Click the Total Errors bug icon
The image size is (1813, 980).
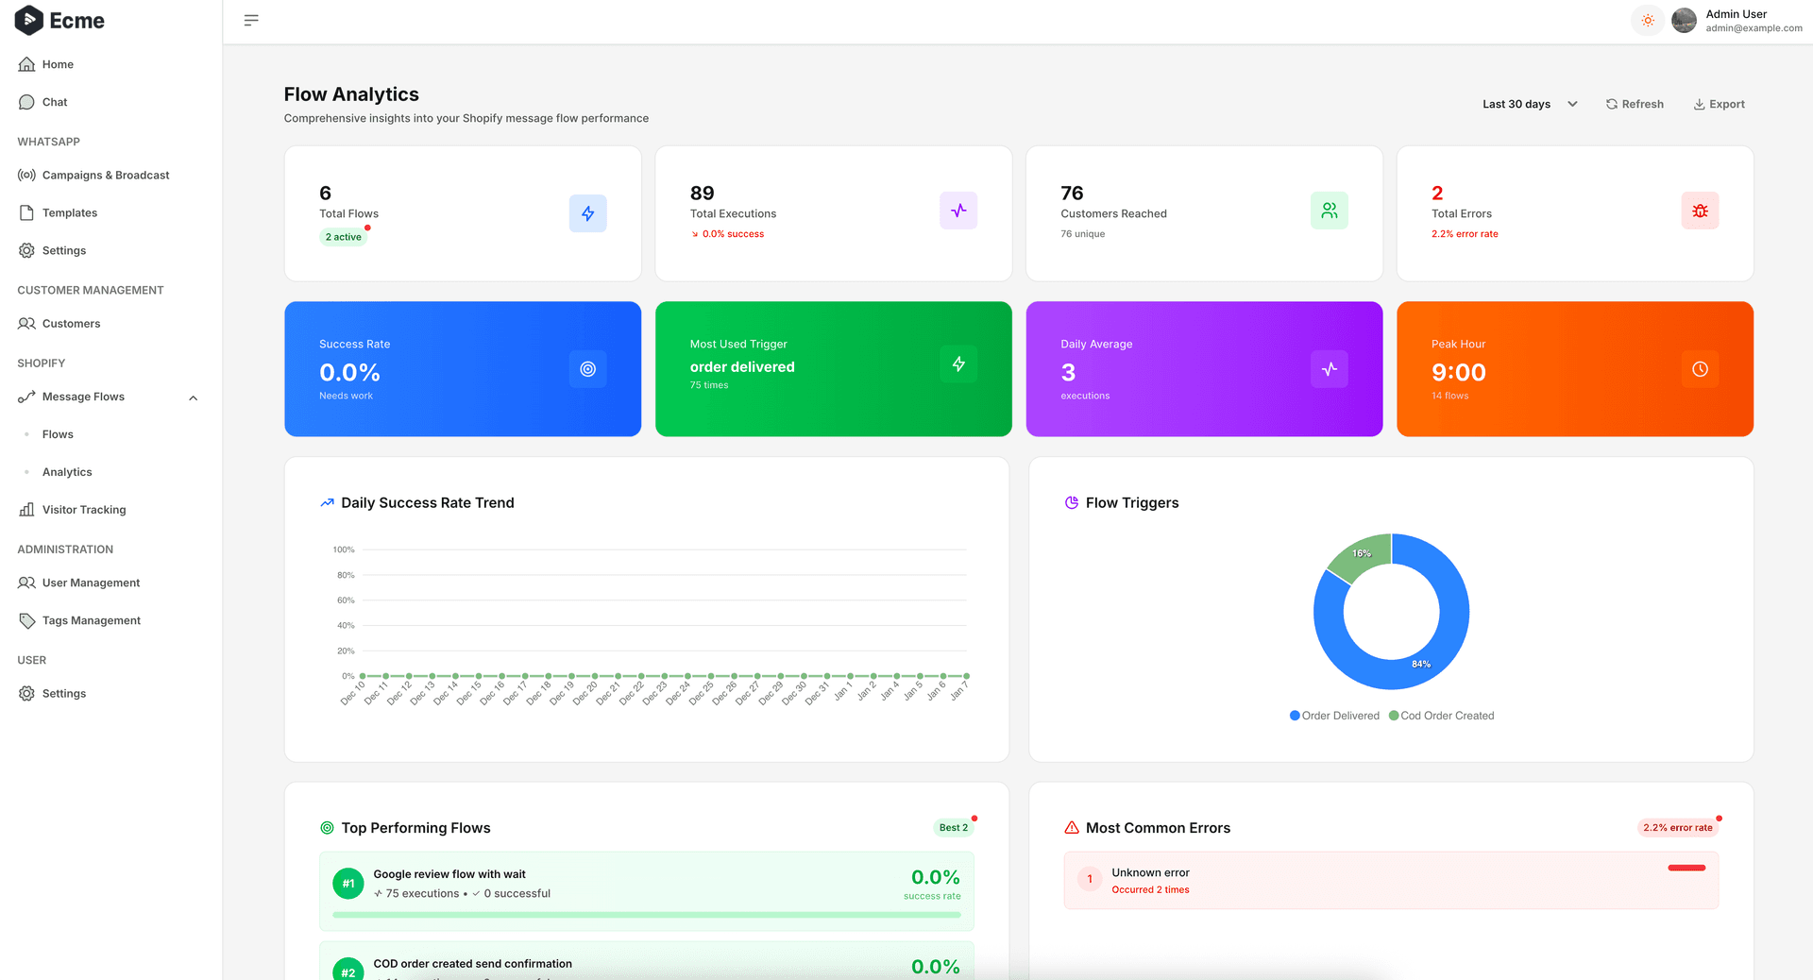1700,211
